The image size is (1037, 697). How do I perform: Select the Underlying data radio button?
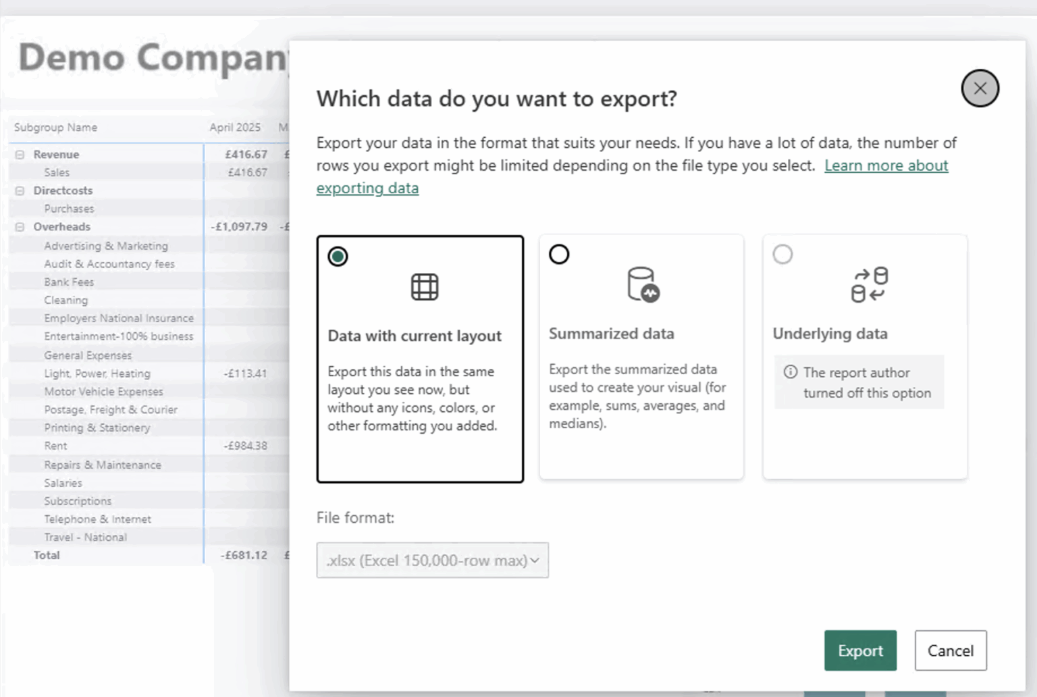tap(782, 254)
